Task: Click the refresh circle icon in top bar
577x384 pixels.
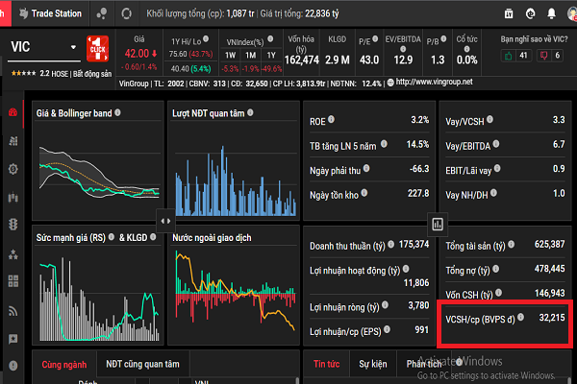Action: coord(127,13)
